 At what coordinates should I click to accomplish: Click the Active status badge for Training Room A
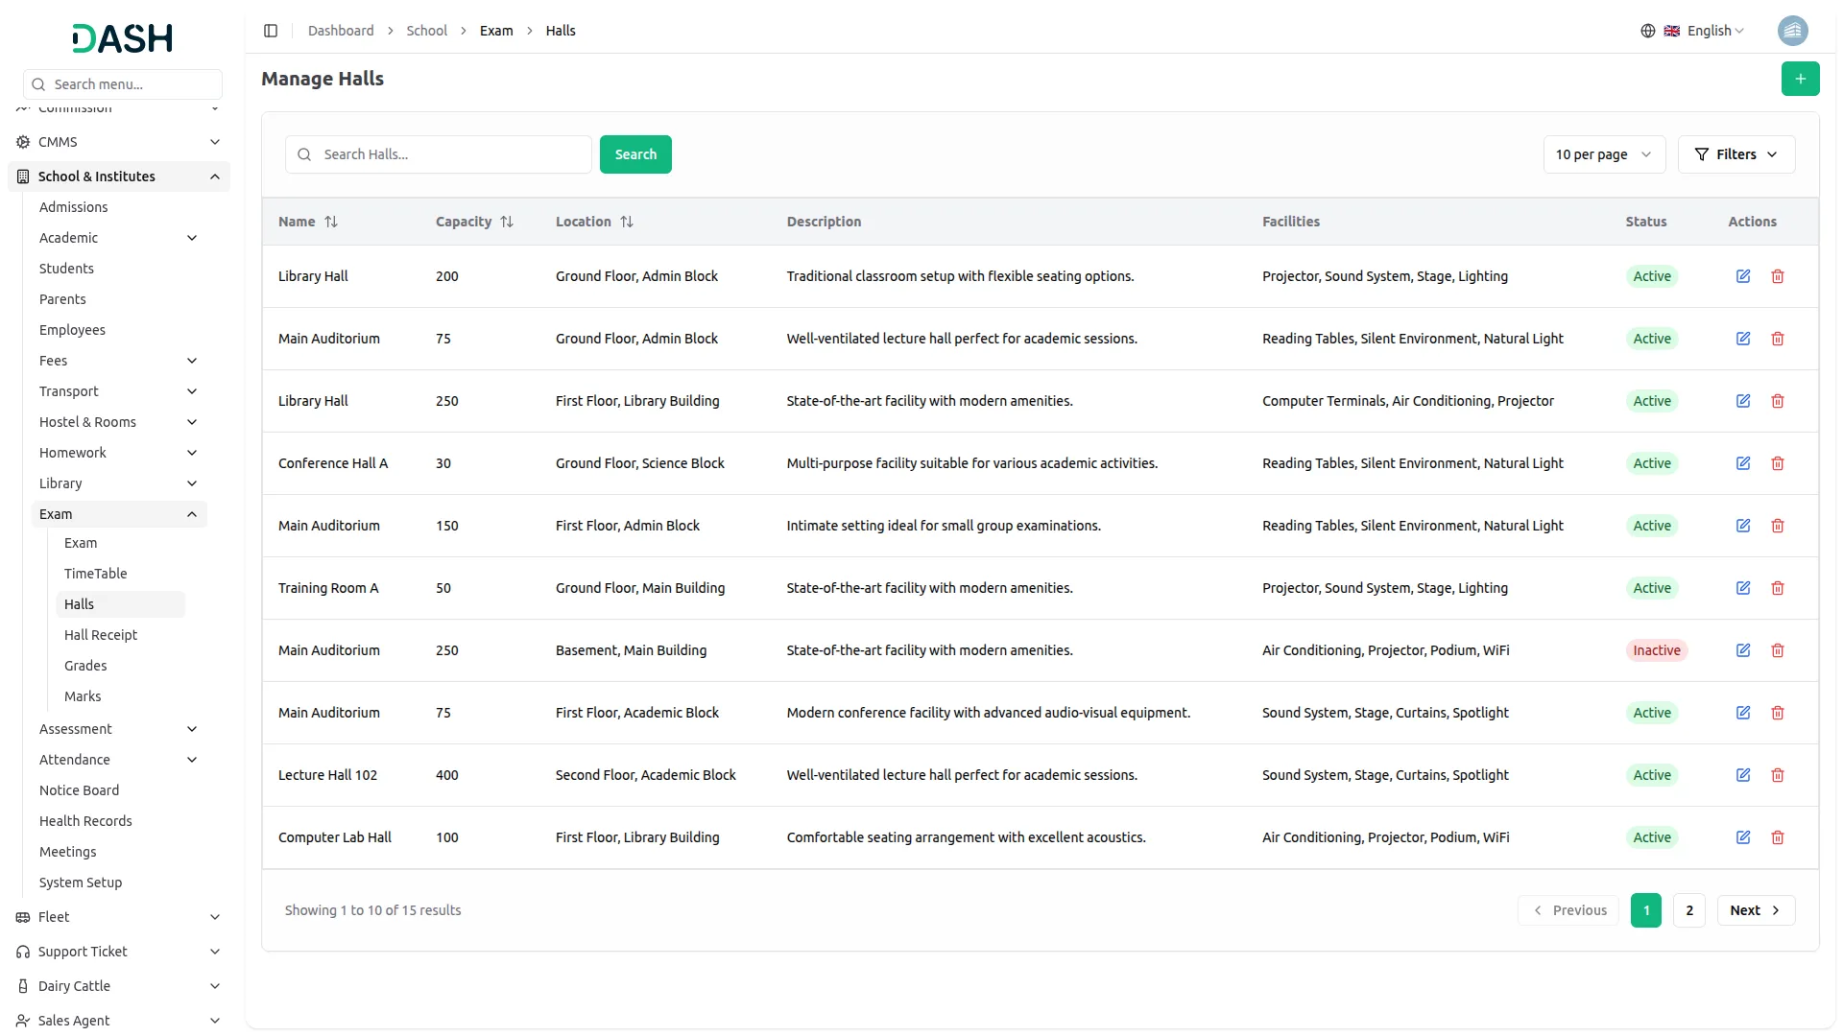point(1652,587)
